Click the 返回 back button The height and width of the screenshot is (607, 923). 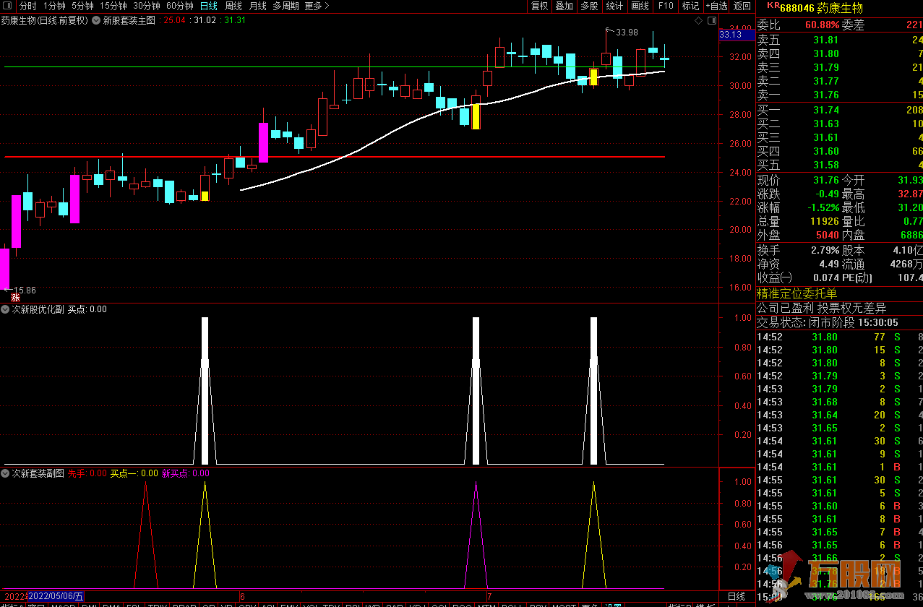742,6
